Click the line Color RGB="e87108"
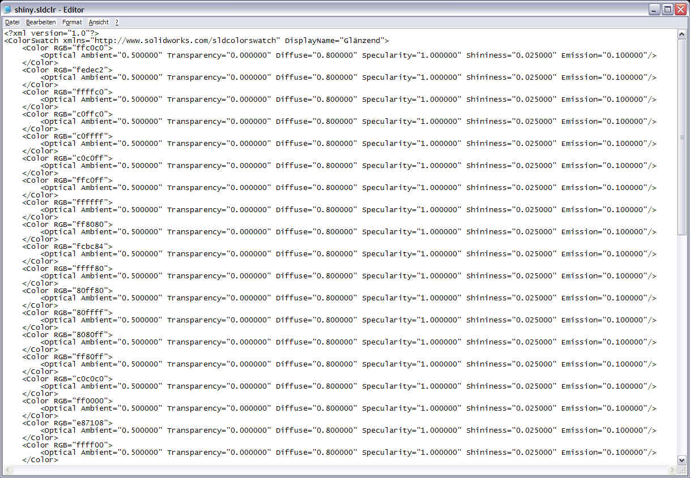 (x=67, y=423)
